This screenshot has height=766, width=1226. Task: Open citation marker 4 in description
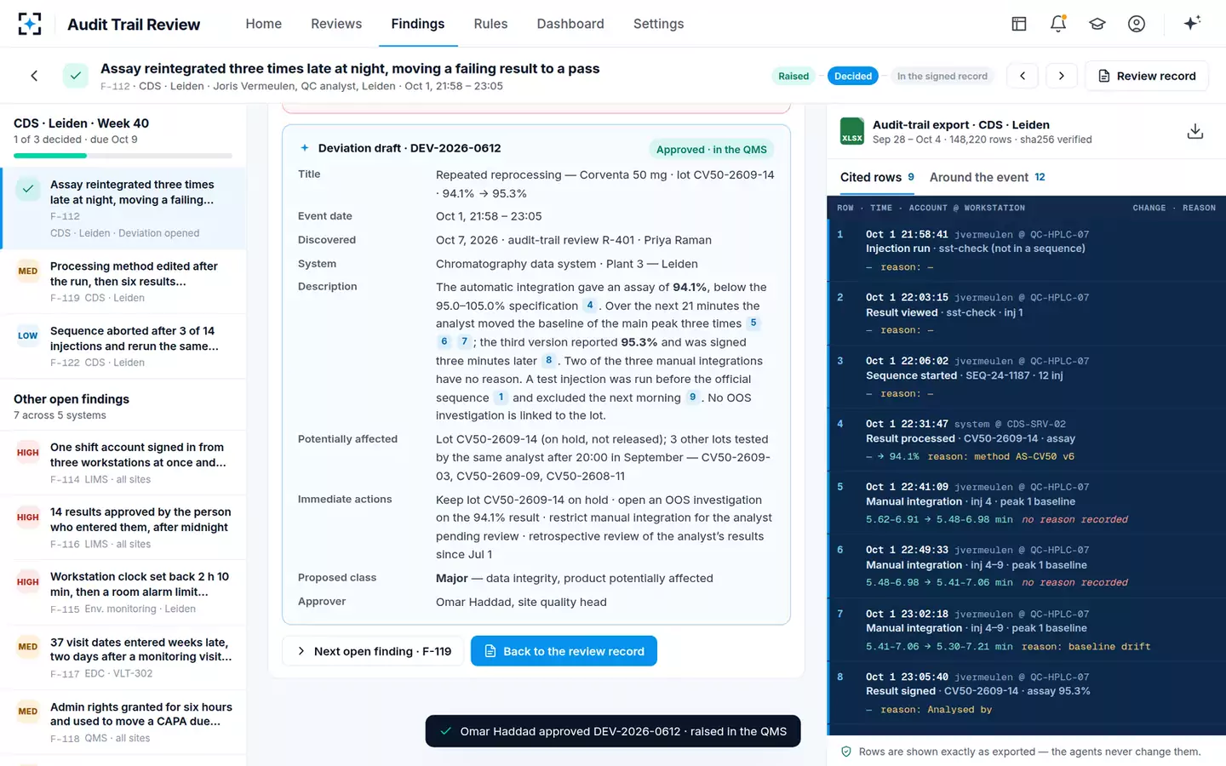pyautogui.click(x=590, y=305)
